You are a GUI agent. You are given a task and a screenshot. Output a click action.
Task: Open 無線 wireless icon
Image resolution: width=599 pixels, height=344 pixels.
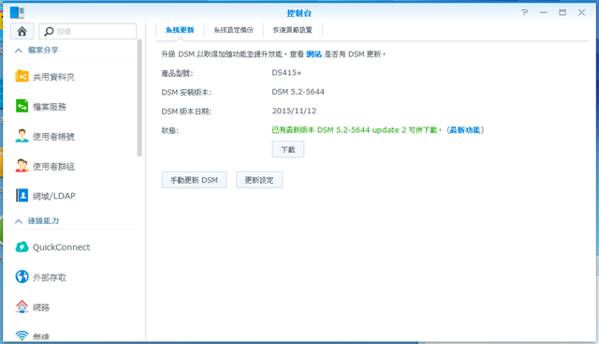(x=22, y=336)
